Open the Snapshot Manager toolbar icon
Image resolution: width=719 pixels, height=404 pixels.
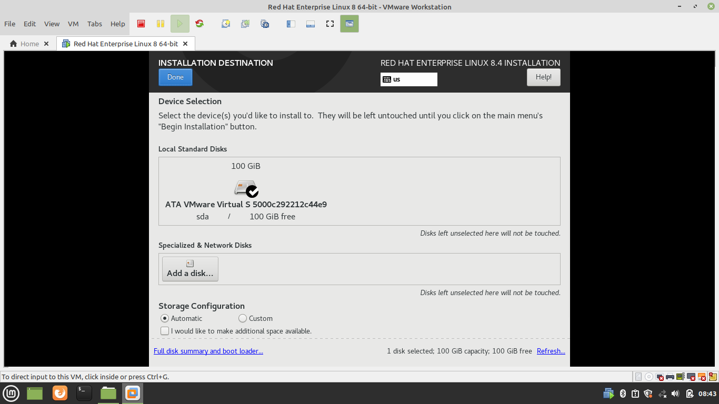(x=265, y=24)
